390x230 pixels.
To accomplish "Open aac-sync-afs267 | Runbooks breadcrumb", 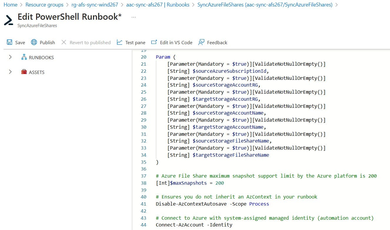I will [x=158, y=5].
